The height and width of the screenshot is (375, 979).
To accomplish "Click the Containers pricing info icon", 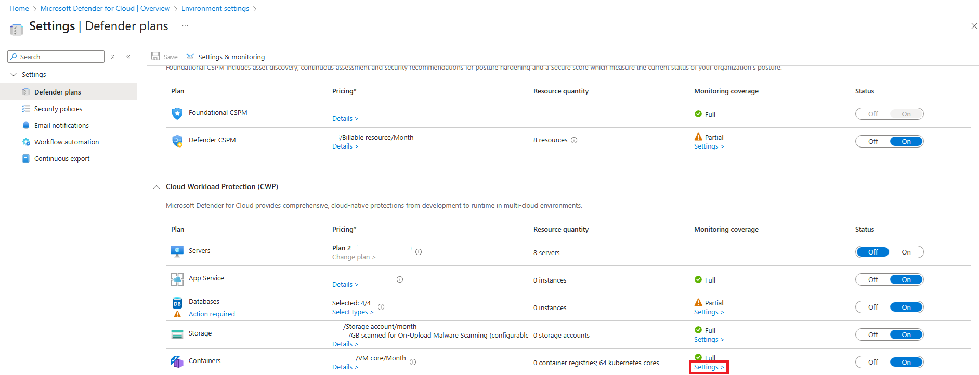I will (x=413, y=362).
